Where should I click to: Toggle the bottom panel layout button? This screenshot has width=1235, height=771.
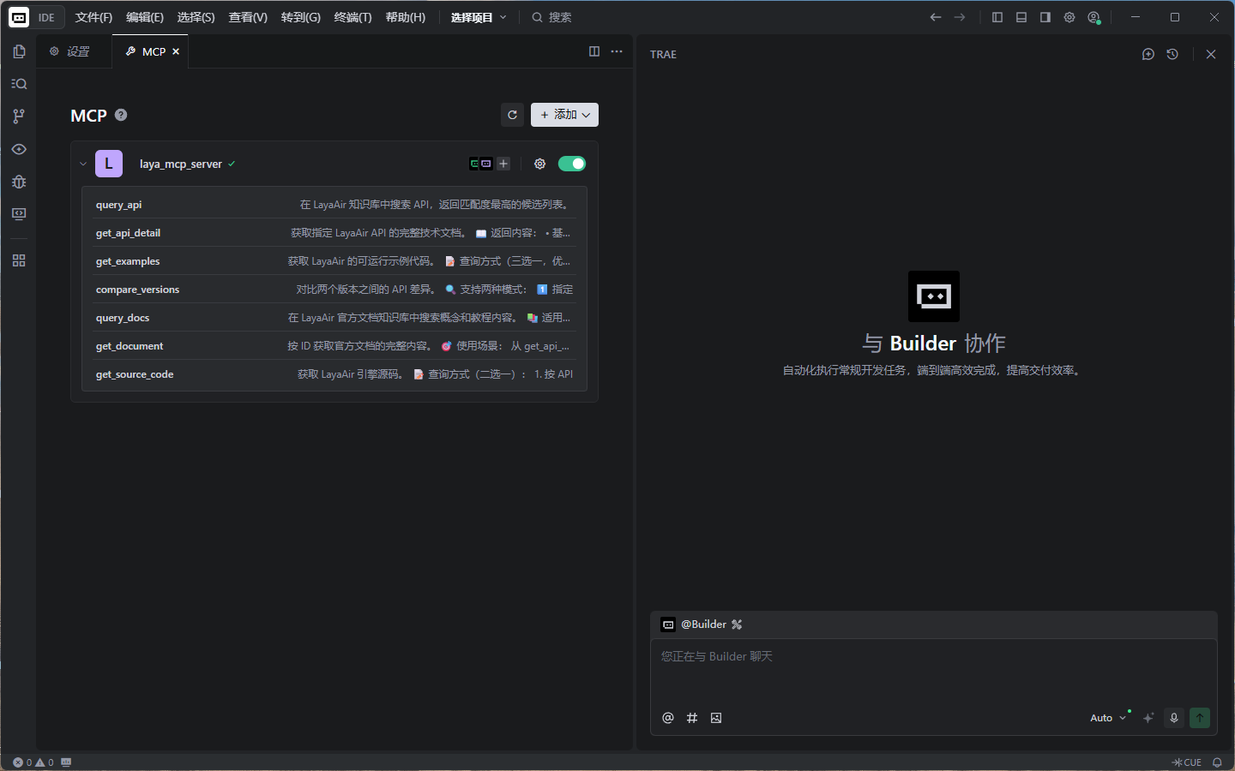coord(1021,17)
